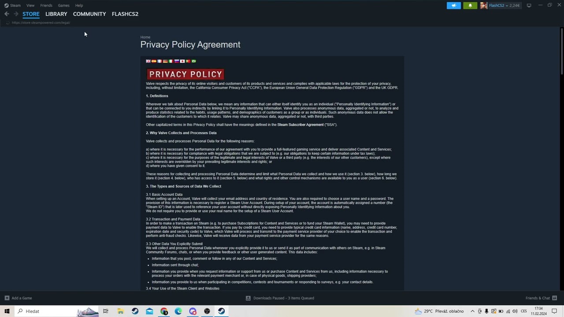564x317 pixels.
Task: Click the '3.1 Basic Account Data' subheading
Action: pos(164,195)
